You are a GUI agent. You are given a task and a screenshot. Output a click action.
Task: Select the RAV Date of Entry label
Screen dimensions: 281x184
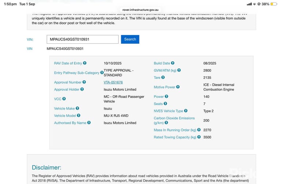click(68, 63)
